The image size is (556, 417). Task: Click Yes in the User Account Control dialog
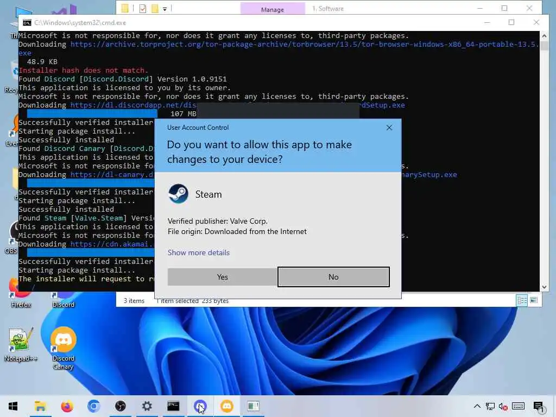point(222,277)
